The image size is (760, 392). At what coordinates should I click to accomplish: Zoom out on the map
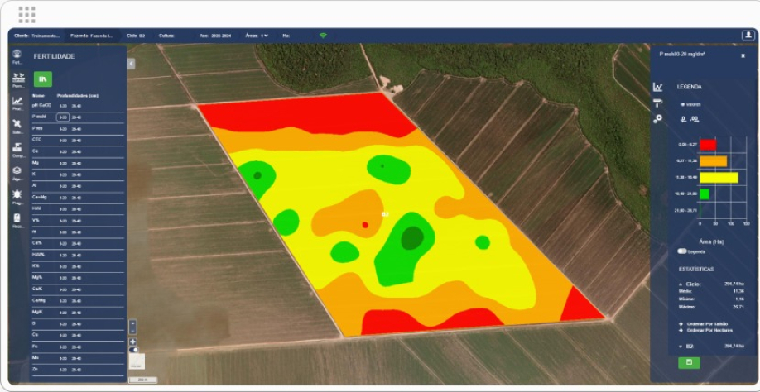click(132, 331)
